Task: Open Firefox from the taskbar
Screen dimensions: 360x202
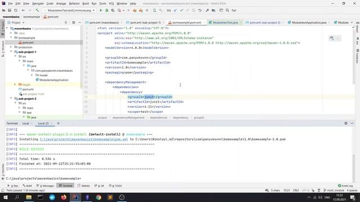Action: 64,197
